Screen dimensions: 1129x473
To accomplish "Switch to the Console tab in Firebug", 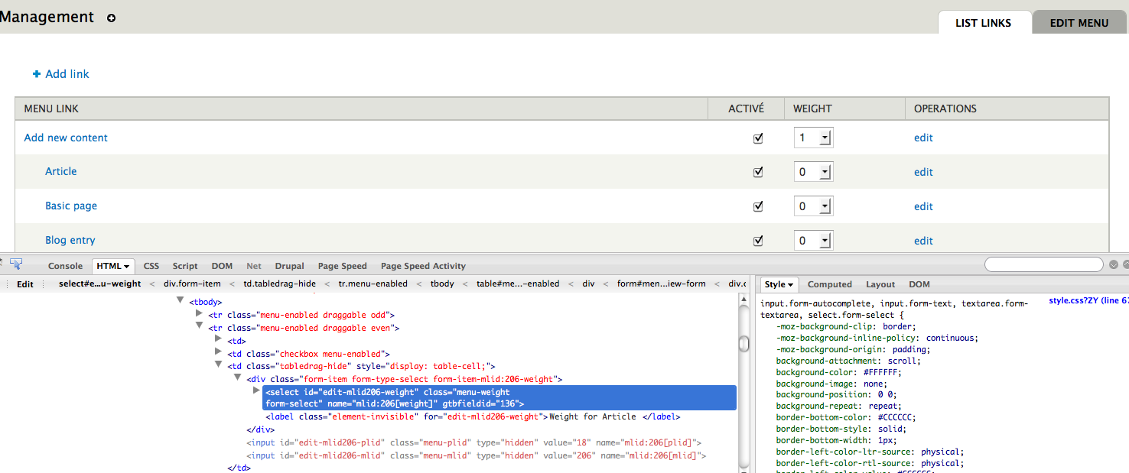I will 65,266.
